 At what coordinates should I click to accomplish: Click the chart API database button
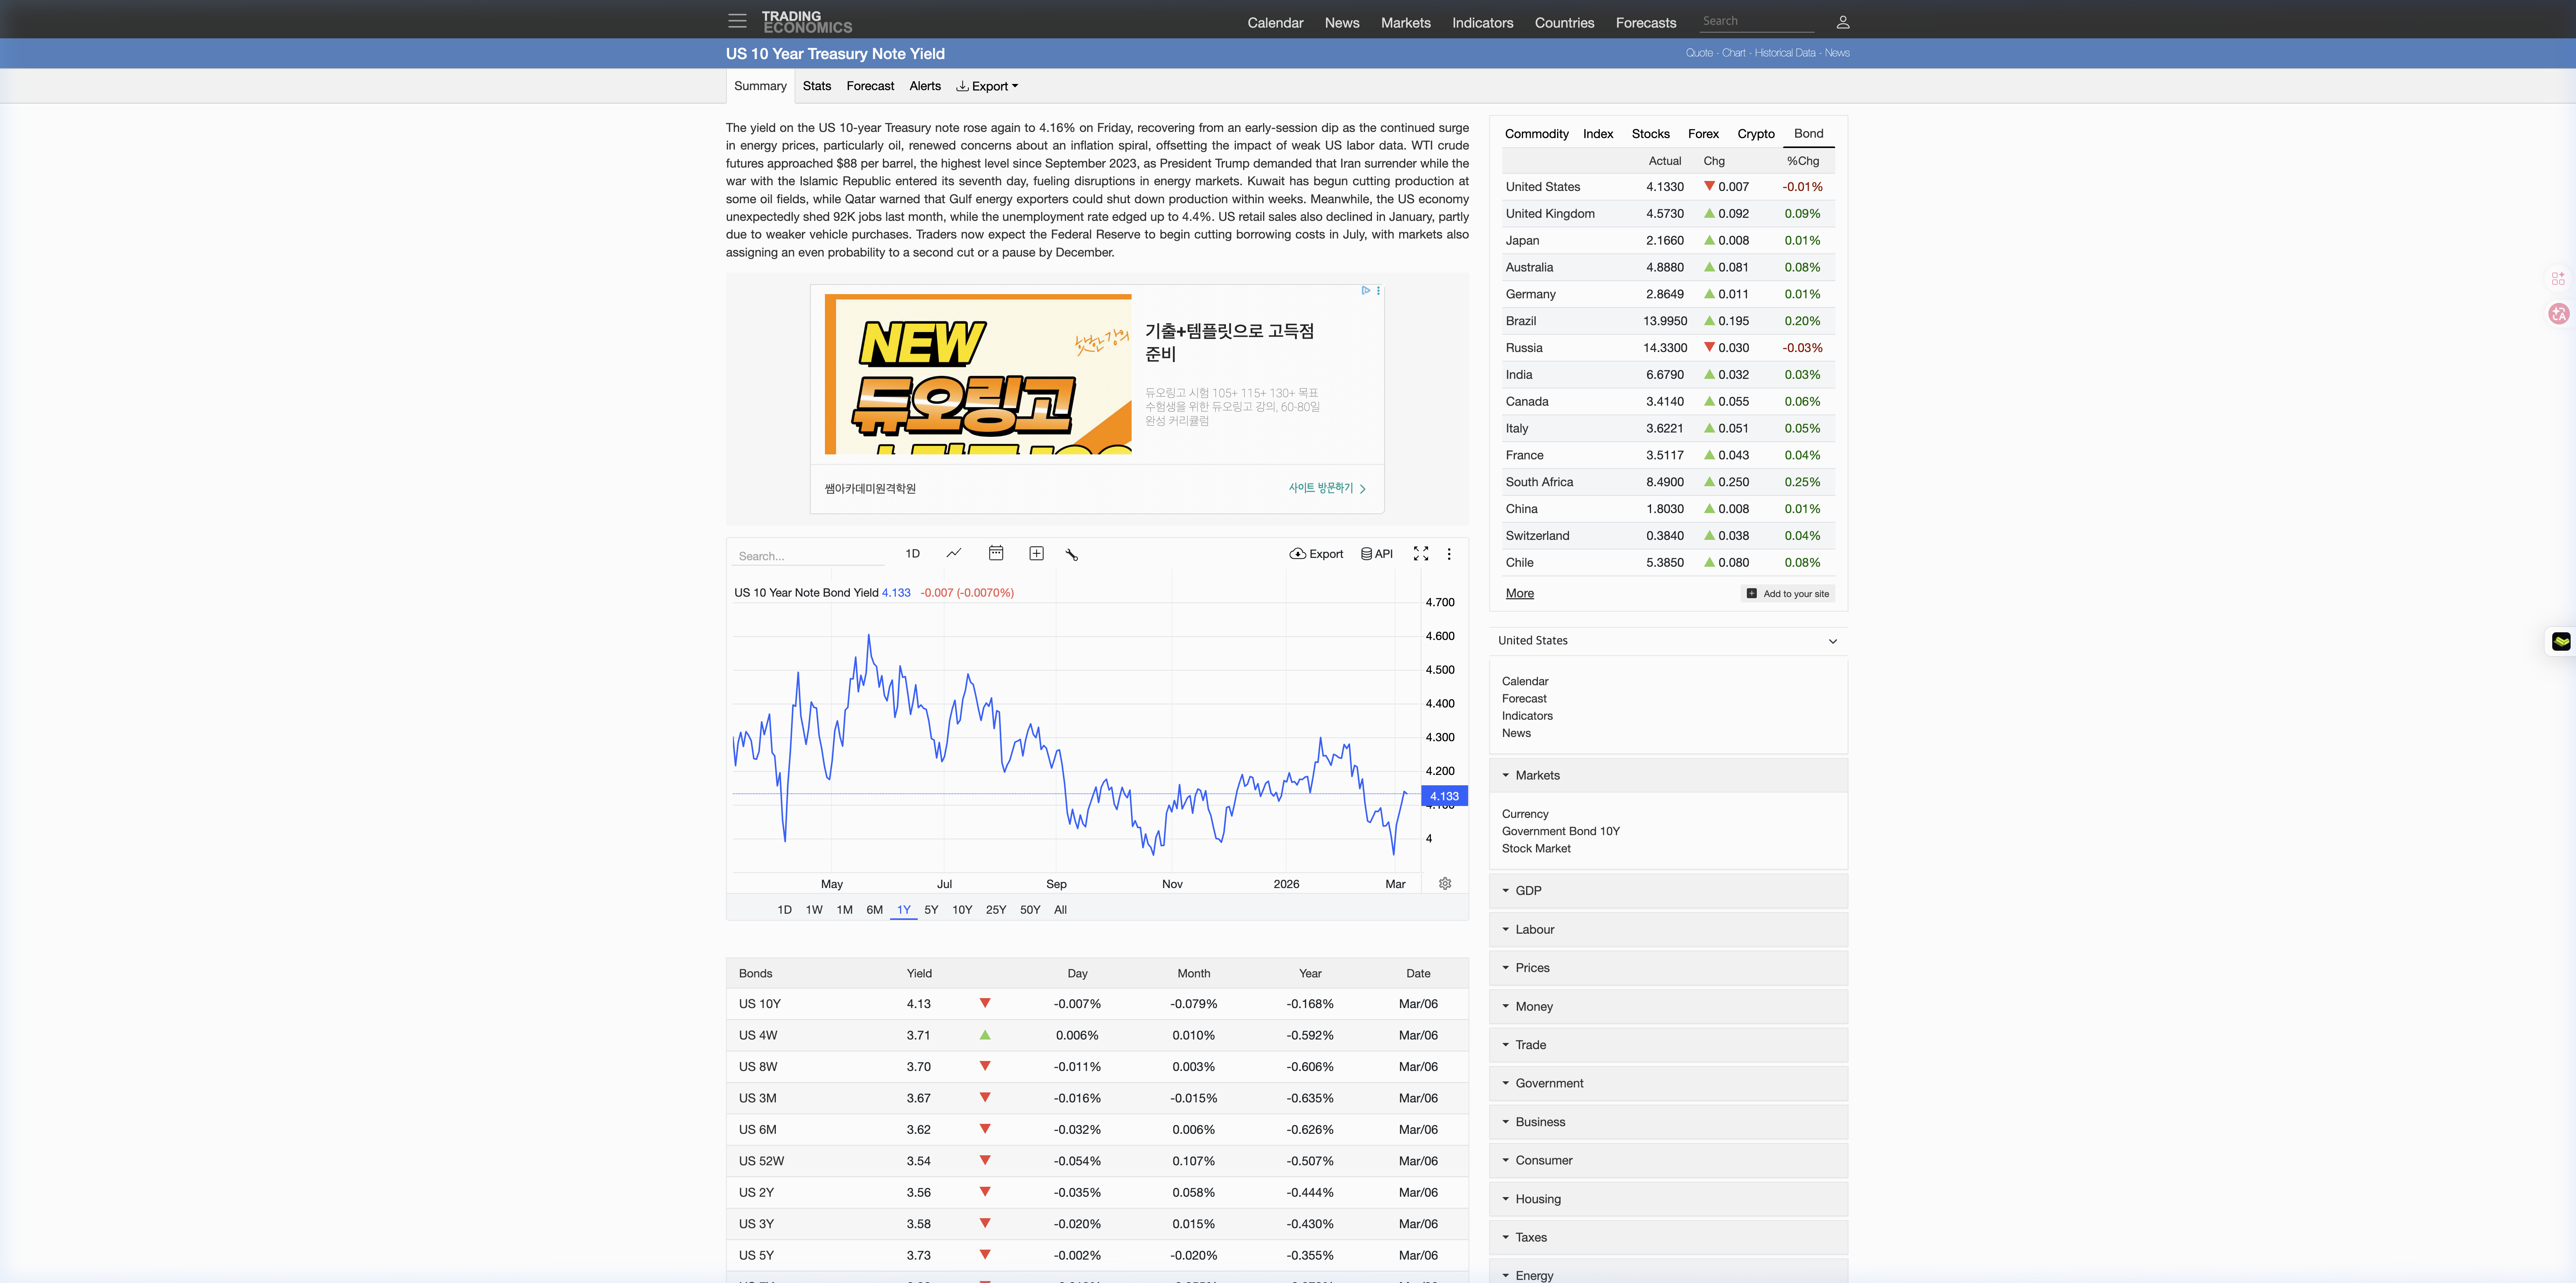tap(1376, 553)
